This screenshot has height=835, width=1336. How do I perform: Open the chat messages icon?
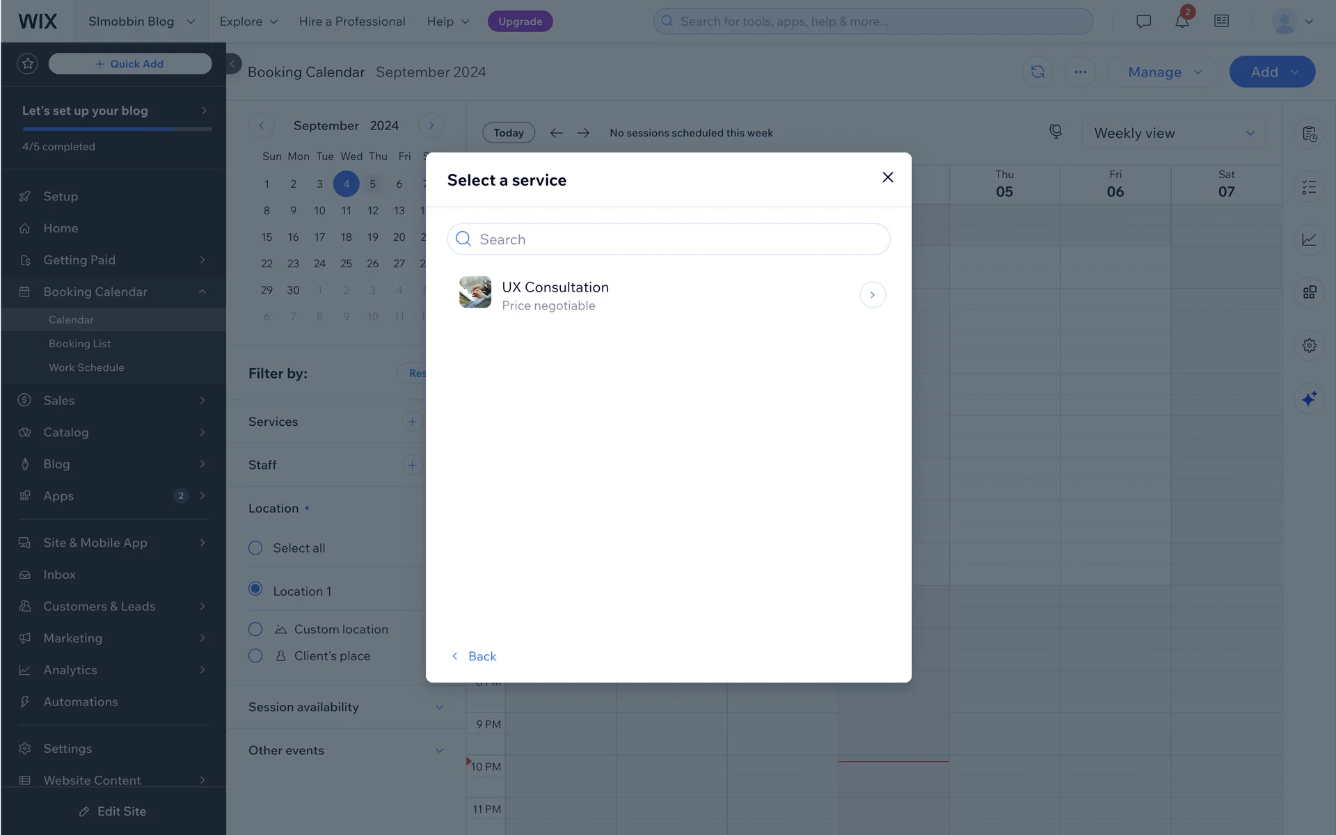tap(1143, 22)
